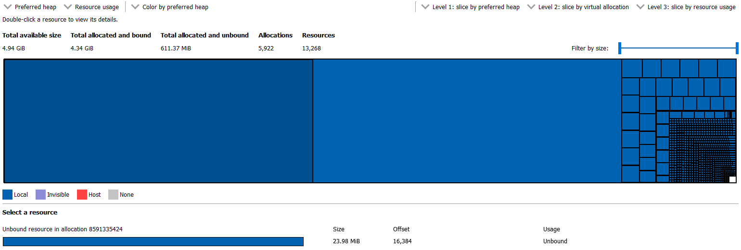
Task: Select the second large blue resource block
Action: pyautogui.click(x=467, y=121)
